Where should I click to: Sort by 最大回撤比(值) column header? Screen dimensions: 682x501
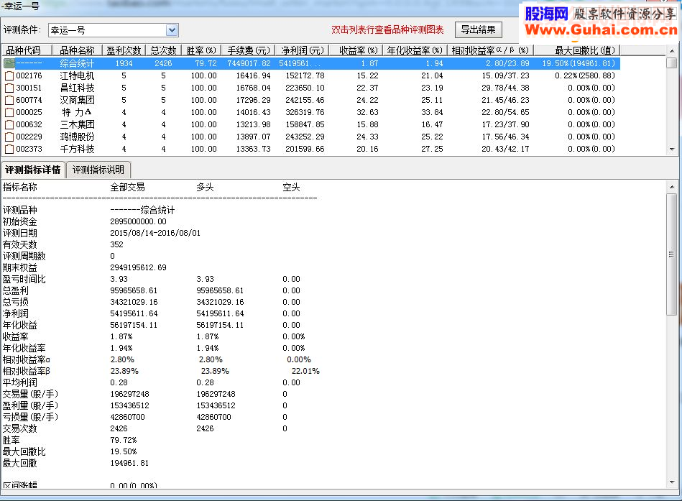[577, 50]
